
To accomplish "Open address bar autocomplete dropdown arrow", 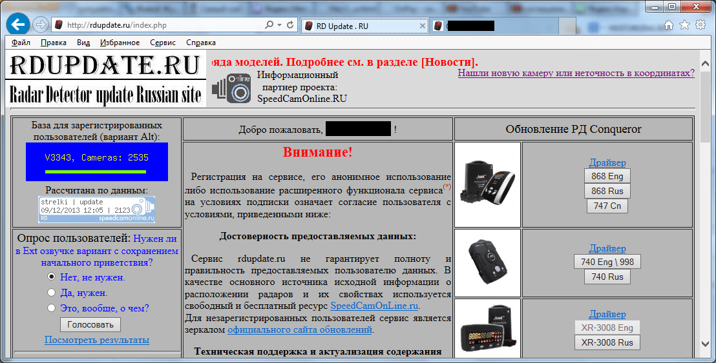I will pos(279,25).
